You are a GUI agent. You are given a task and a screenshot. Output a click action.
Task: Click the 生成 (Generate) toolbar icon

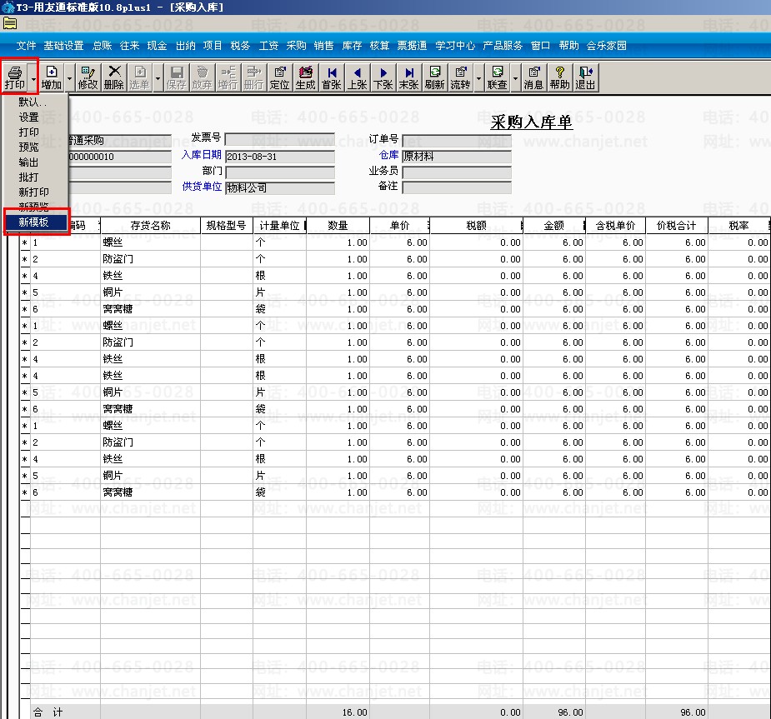point(306,77)
